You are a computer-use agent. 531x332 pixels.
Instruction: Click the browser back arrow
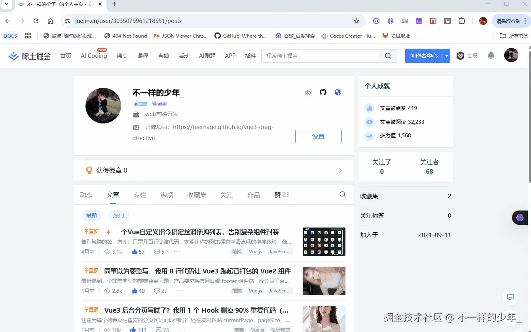[8, 21]
